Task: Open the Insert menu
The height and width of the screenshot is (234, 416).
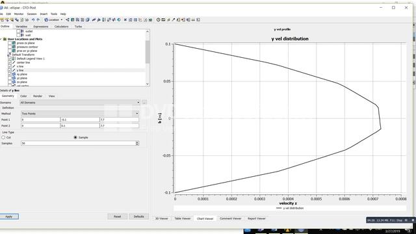Action: pos(44,14)
